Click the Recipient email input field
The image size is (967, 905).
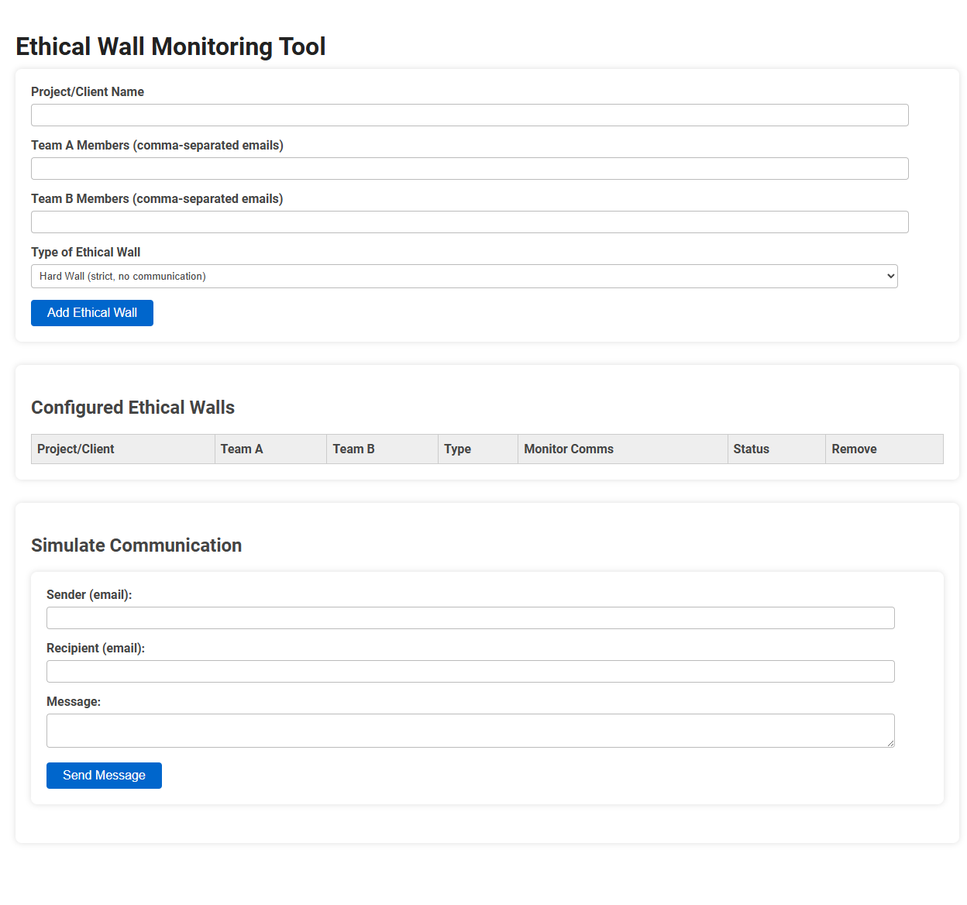[x=470, y=671]
